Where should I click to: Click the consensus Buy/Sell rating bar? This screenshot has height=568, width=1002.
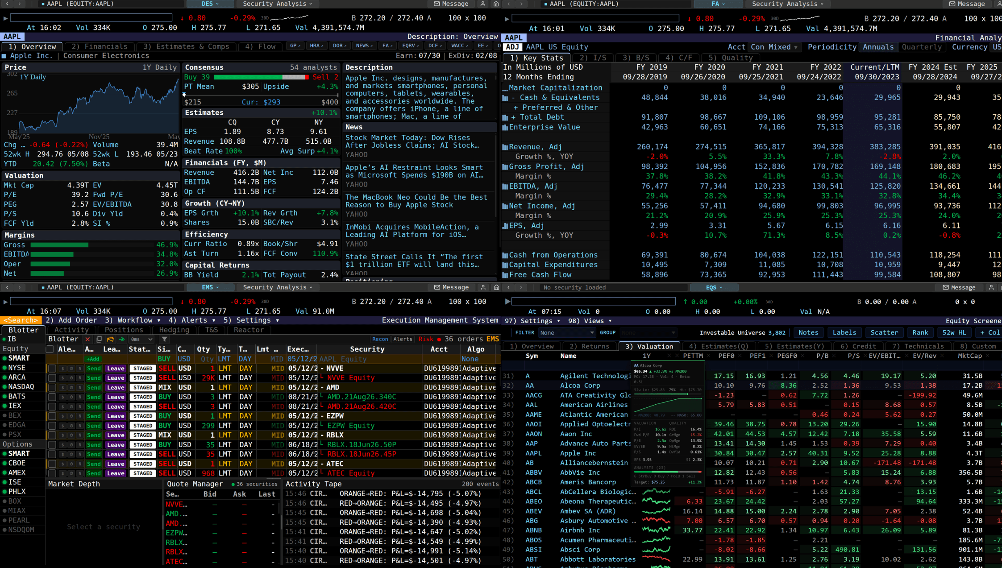261,77
